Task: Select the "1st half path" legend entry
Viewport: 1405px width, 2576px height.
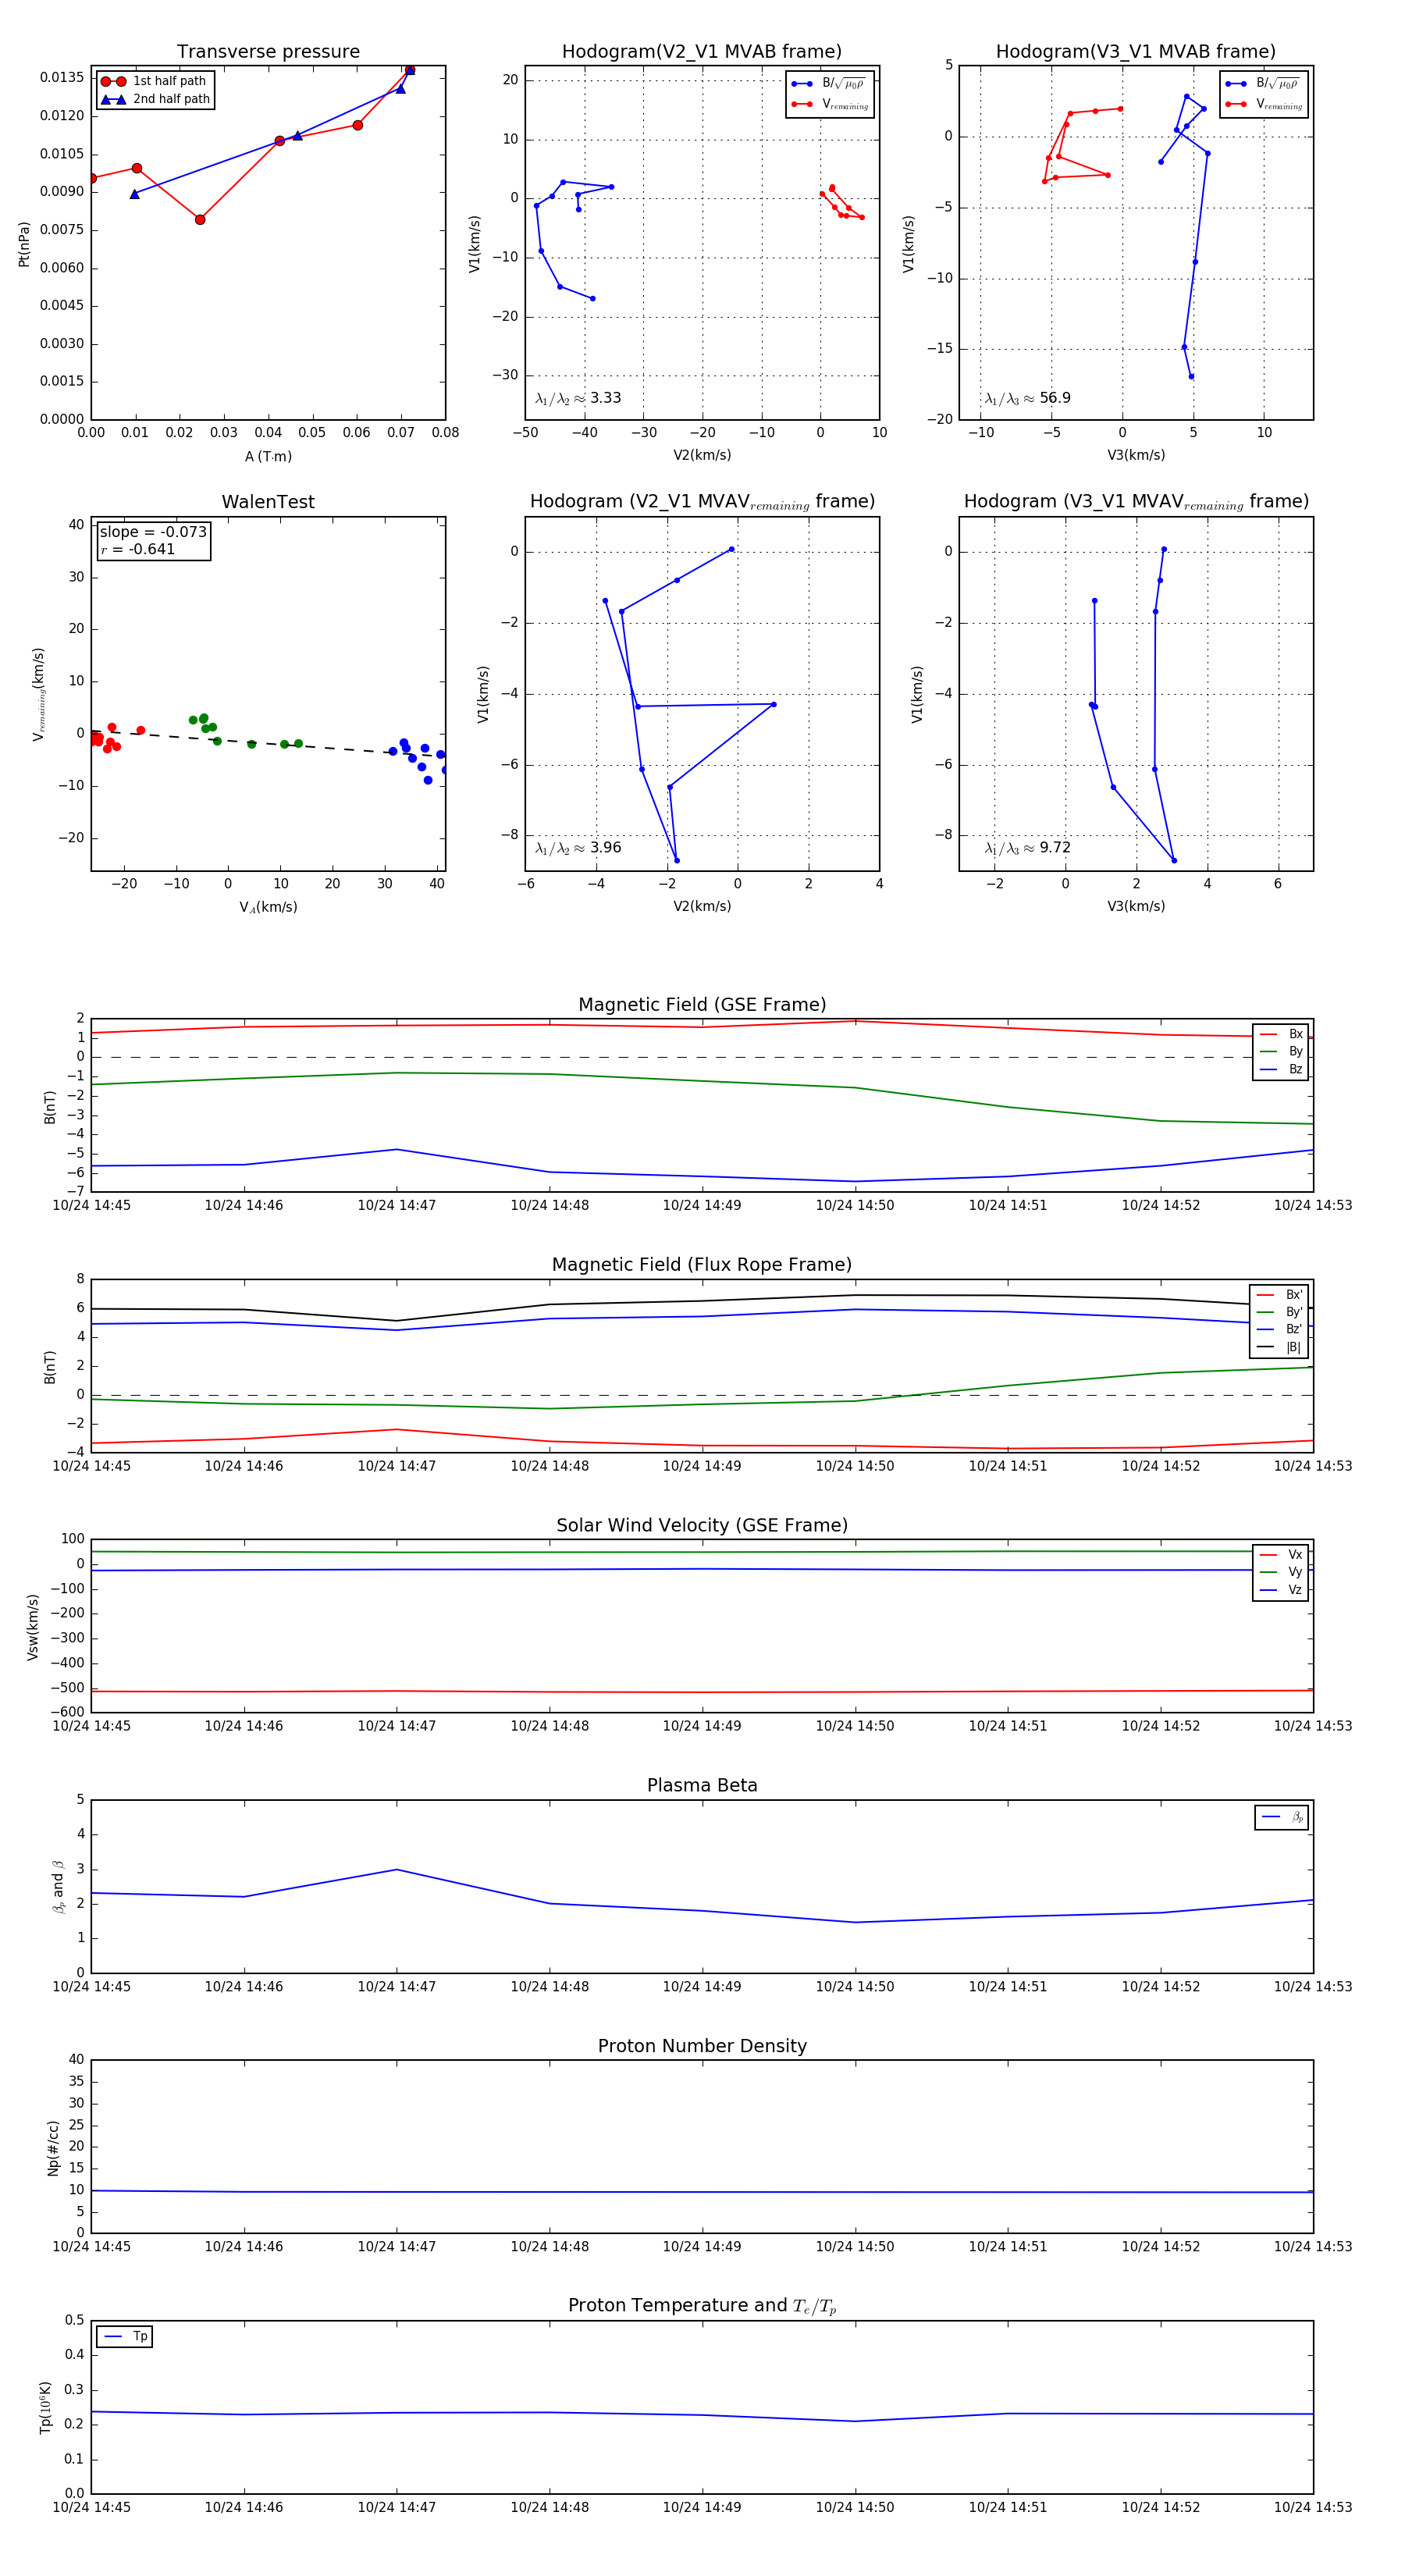Action: [x=155, y=81]
